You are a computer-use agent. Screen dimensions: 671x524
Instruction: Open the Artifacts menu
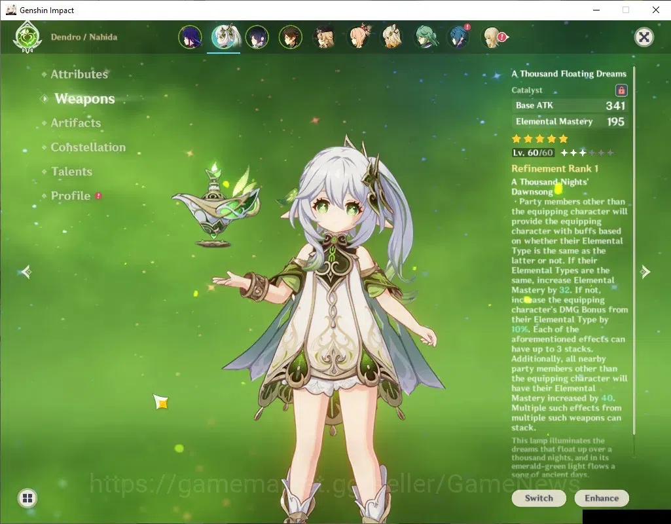click(76, 123)
